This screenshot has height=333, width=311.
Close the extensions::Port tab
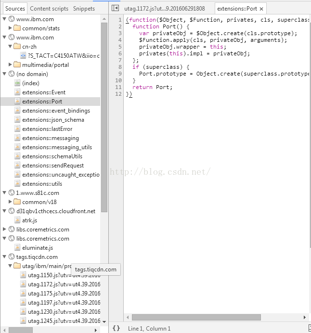pyautogui.click(x=261, y=9)
